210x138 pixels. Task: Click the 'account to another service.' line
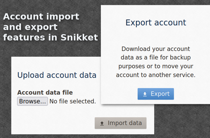tap(156, 75)
